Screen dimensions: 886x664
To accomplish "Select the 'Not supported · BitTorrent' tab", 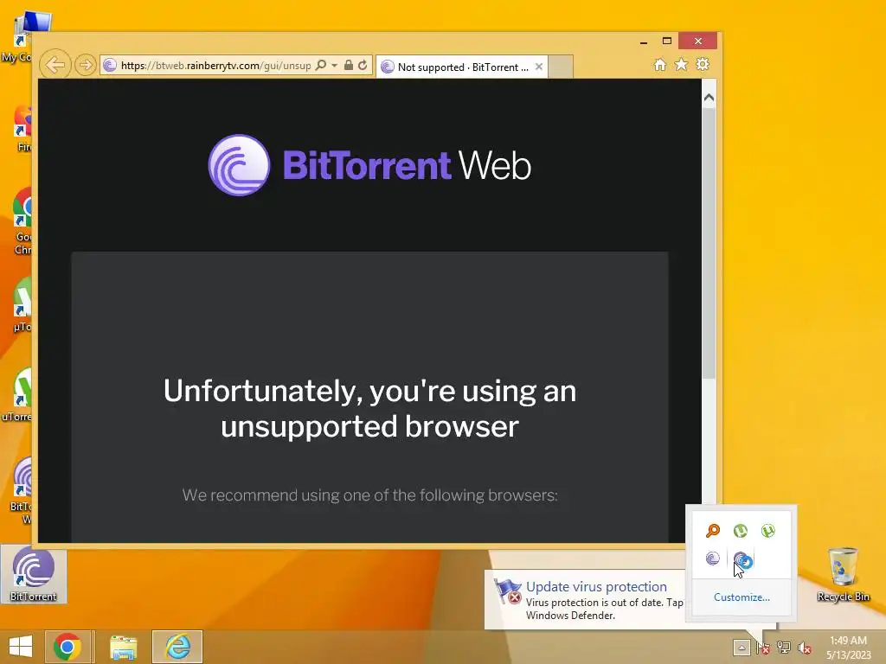I will [462, 67].
